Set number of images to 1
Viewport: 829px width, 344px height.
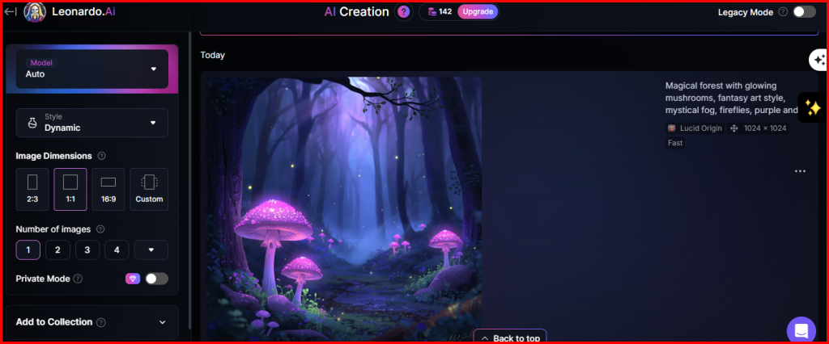tap(28, 250)
